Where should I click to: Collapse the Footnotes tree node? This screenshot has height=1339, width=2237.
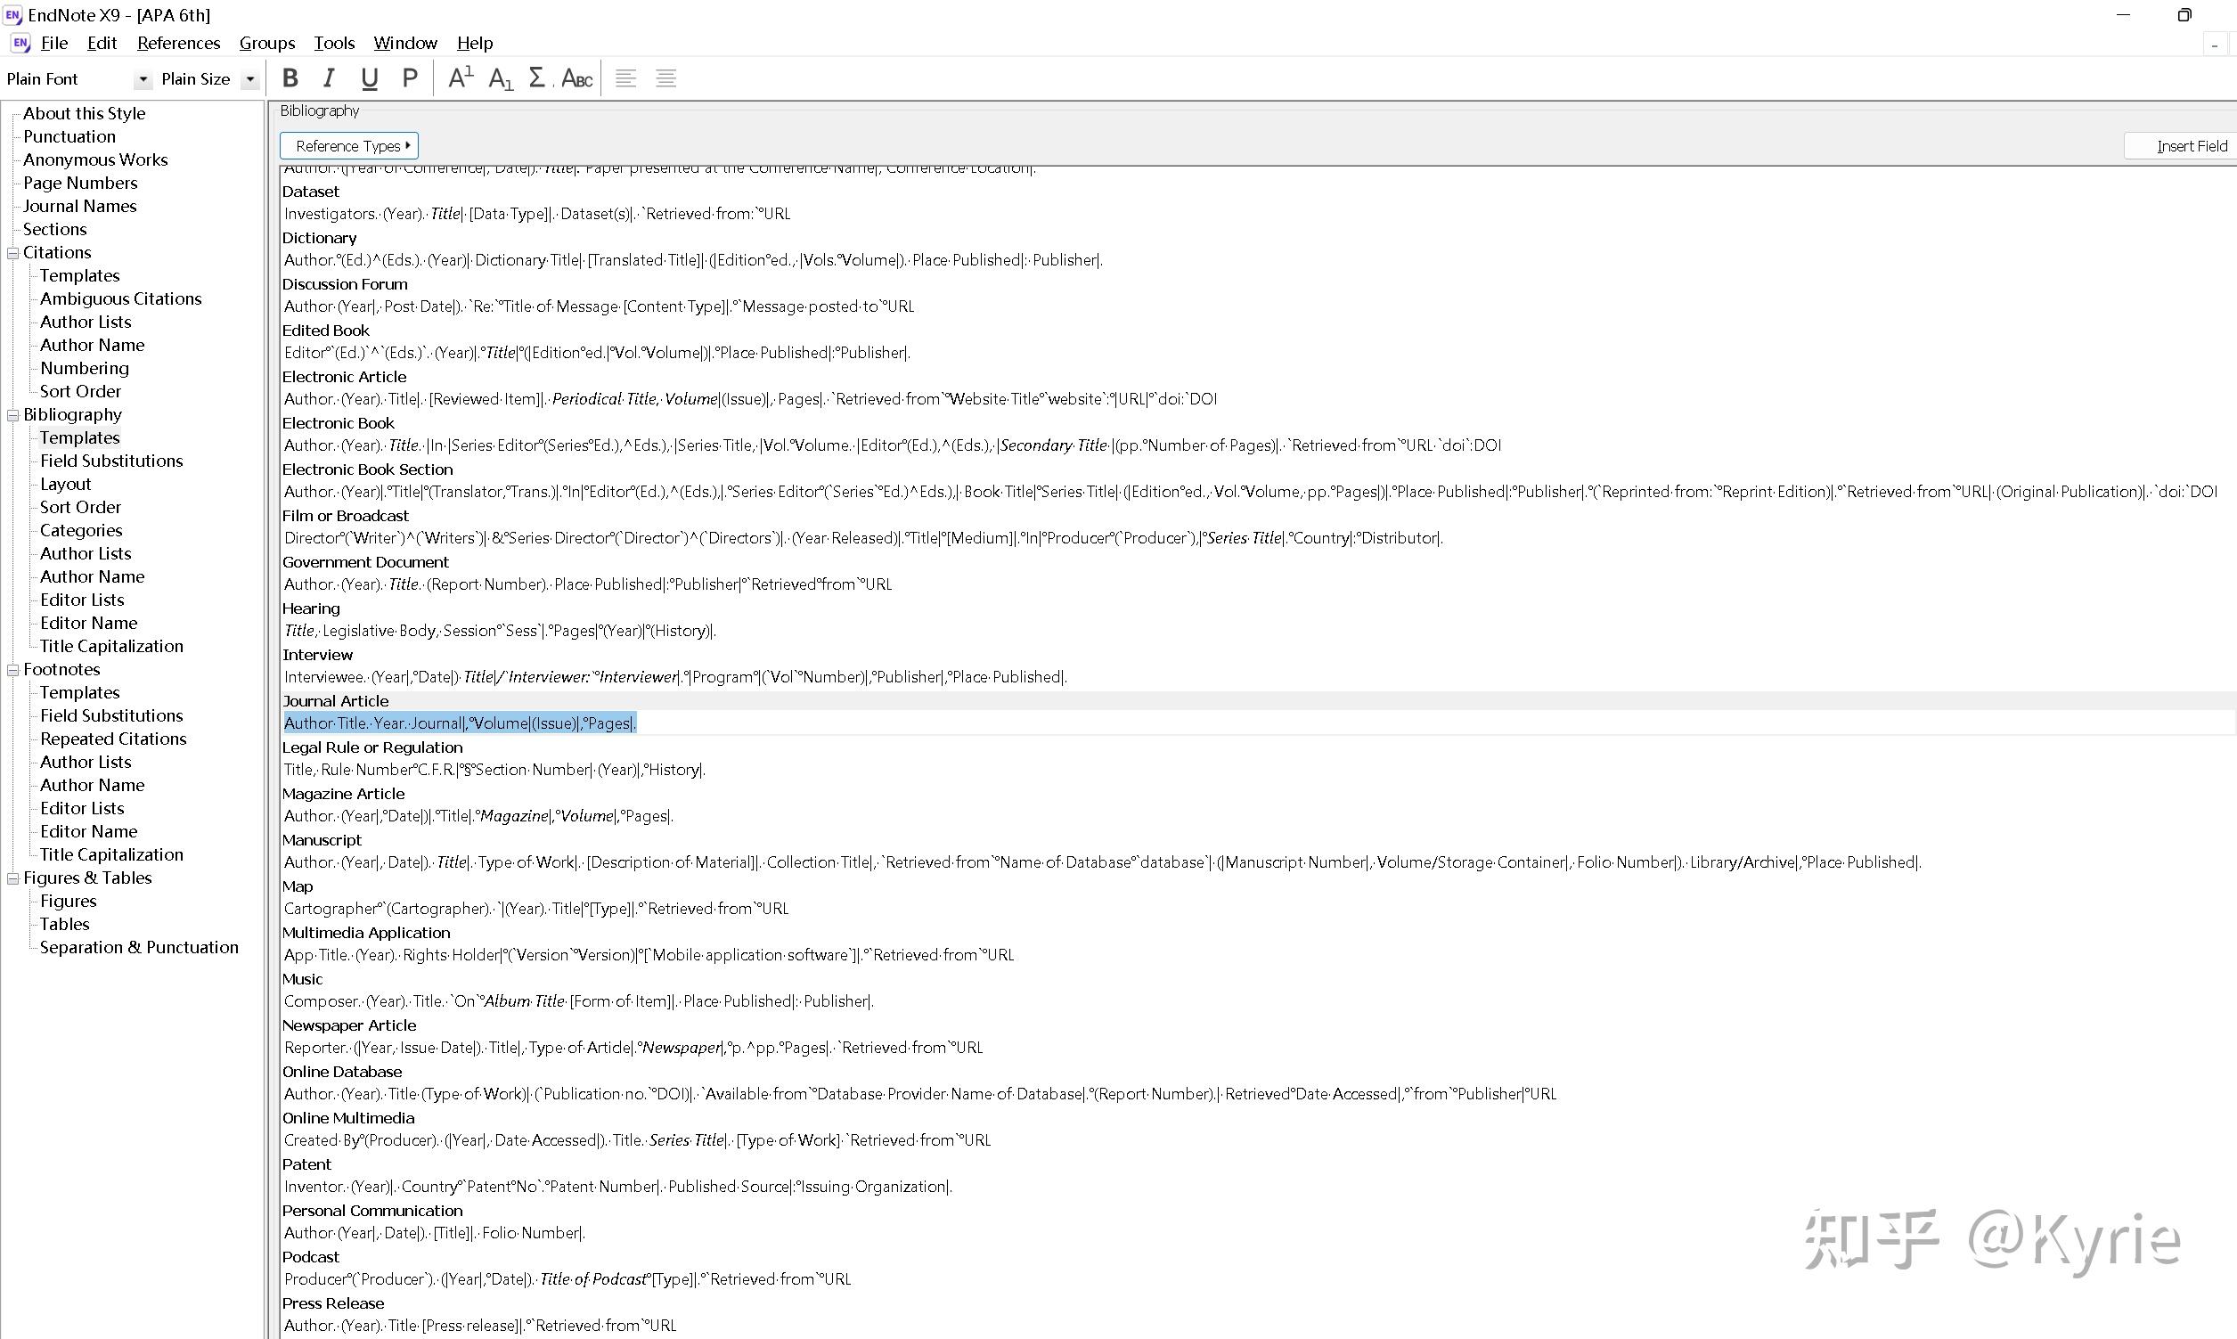[x=13, y=670]
